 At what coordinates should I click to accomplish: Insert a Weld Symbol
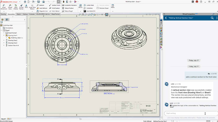pos(54,8)
